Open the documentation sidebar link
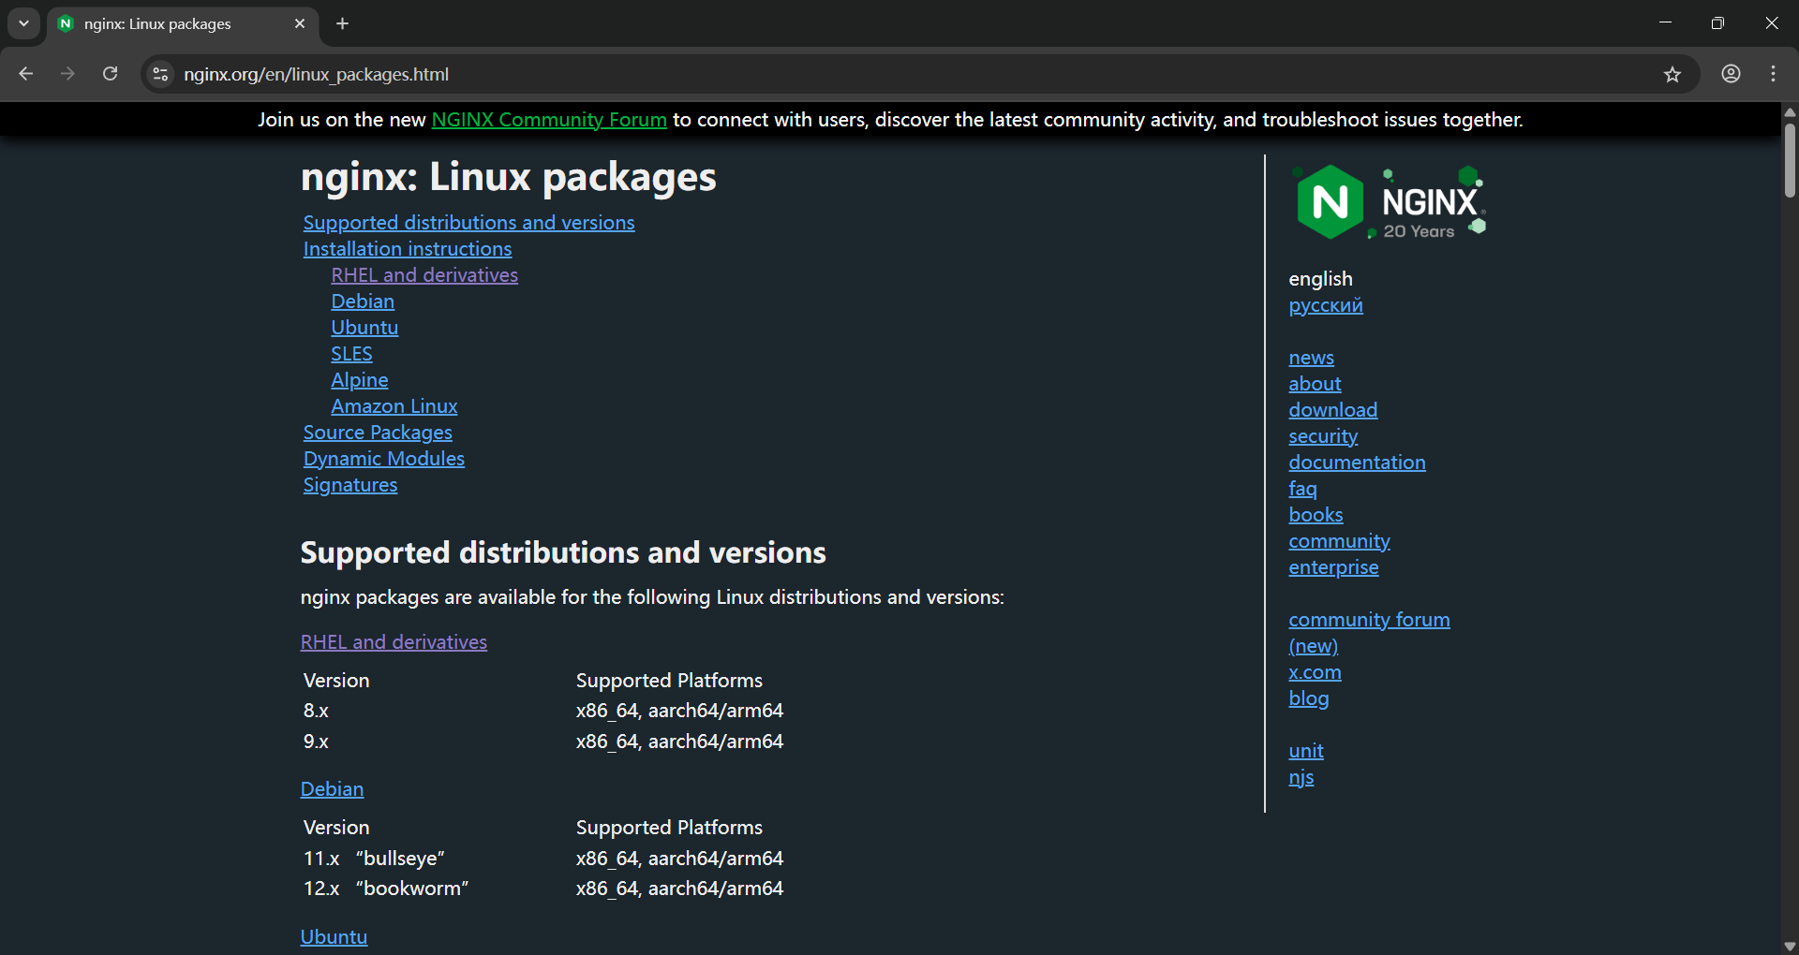This screenshot has height=955, width=1799. [1357, 463]
